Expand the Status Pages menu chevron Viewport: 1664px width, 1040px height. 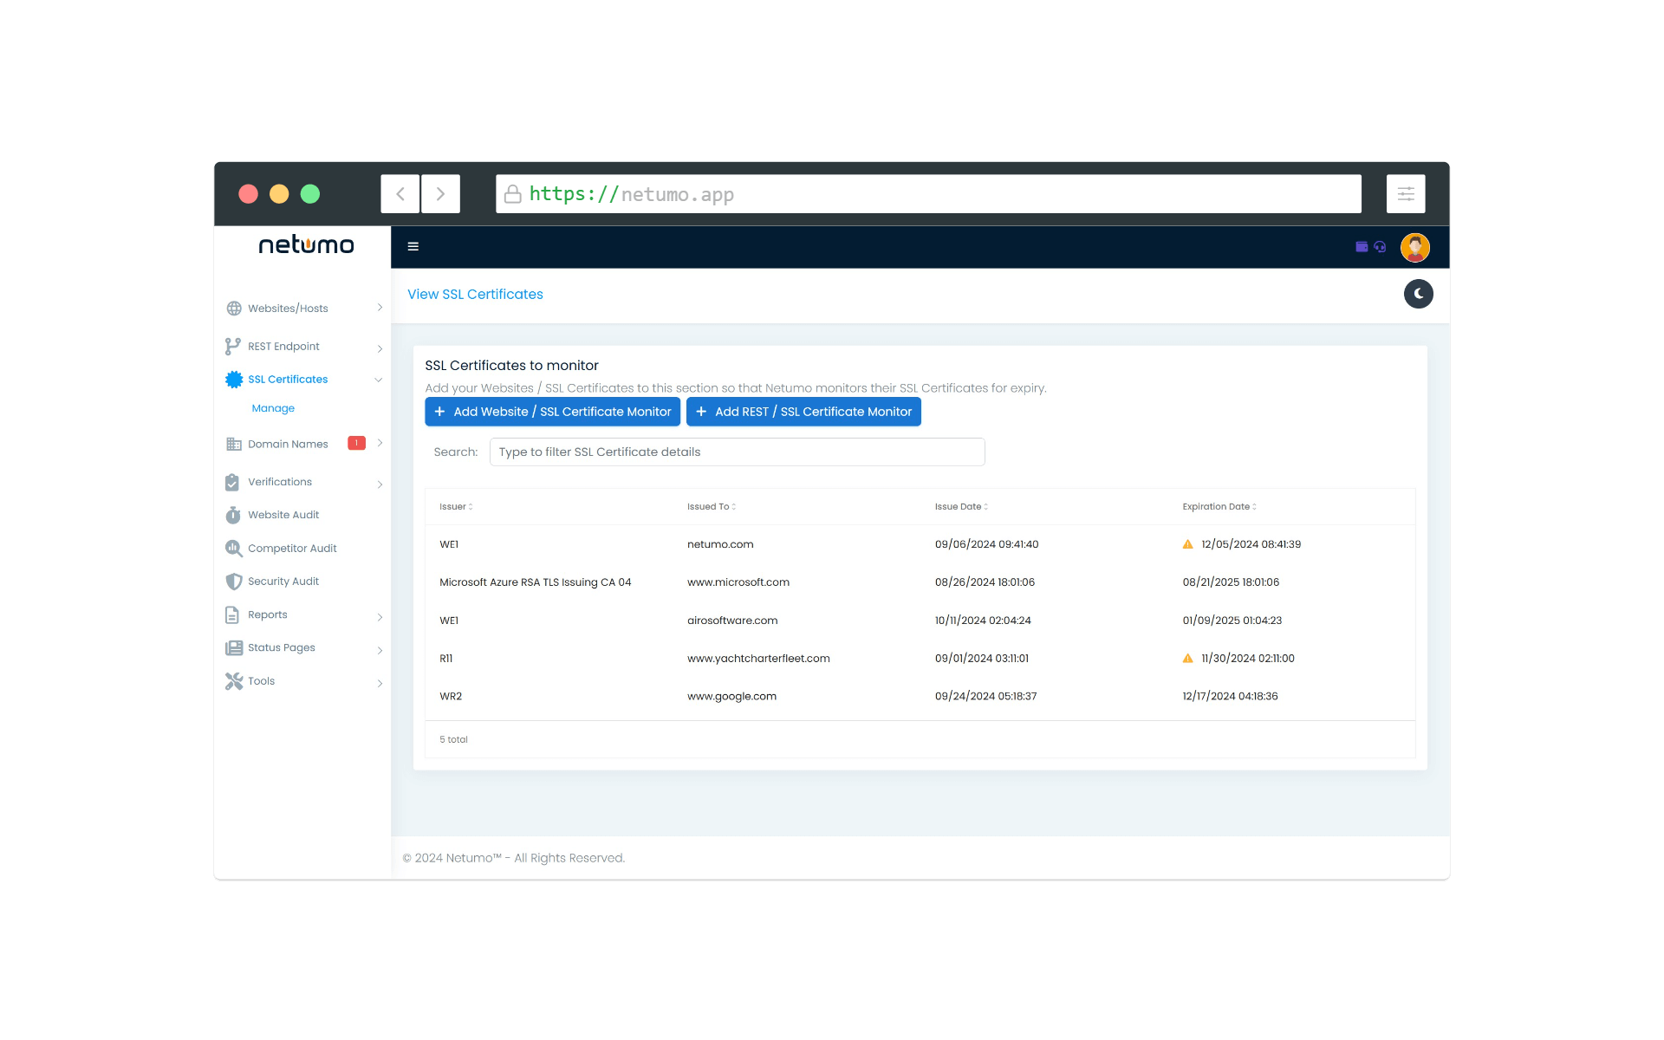pyautogui.click(x=380, y=650)
